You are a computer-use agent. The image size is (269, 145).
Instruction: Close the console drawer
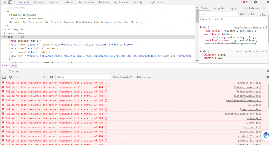coord(268,71)
